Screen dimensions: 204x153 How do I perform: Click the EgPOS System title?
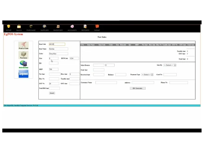point(13,34)
